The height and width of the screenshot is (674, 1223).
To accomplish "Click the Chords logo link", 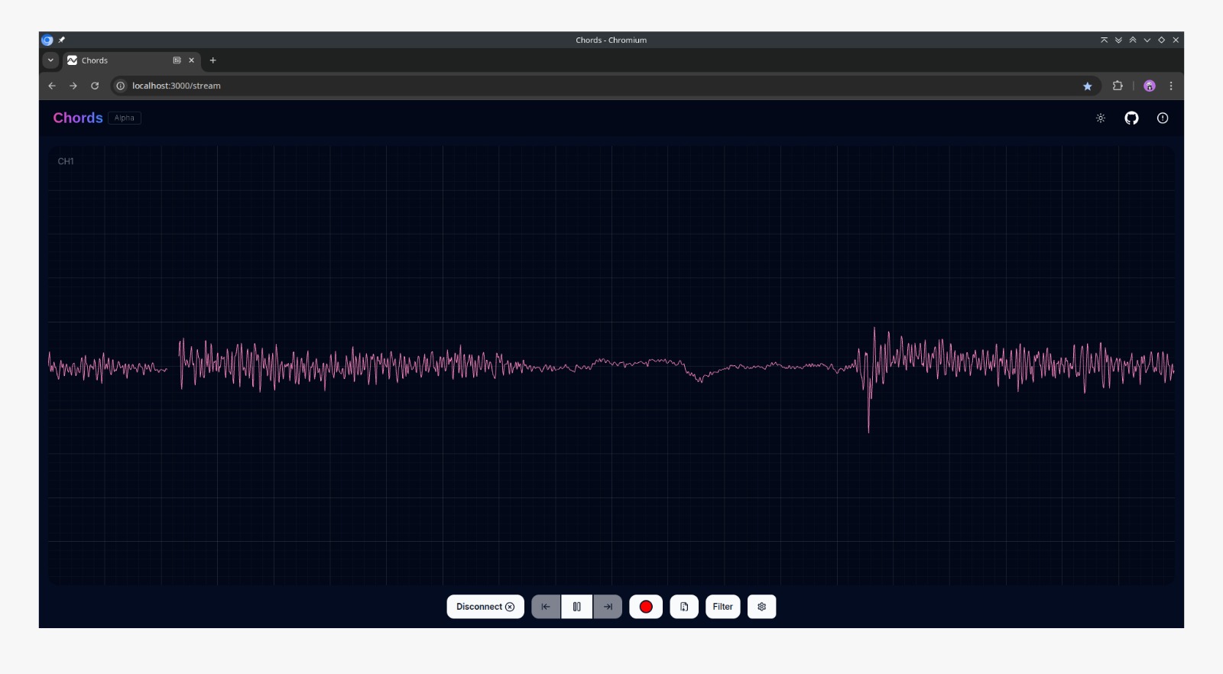I will click(x=77, y=118).
